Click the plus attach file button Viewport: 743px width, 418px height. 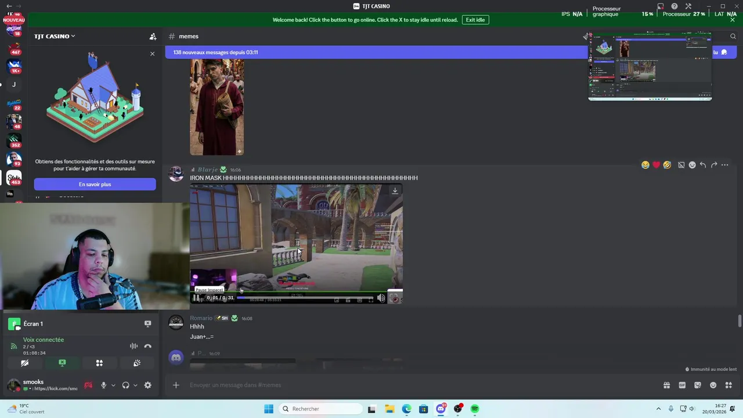(x=176, y=385)
